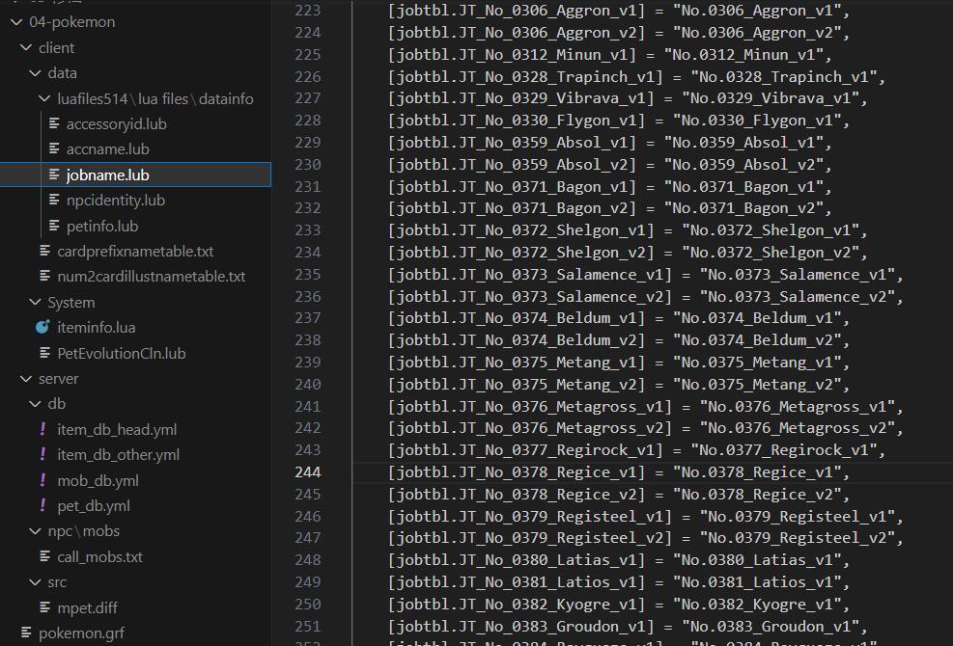953x646 pixels.
Task: Select PetEvolutionCln.lub in the tree
Action: coord(121,354)
